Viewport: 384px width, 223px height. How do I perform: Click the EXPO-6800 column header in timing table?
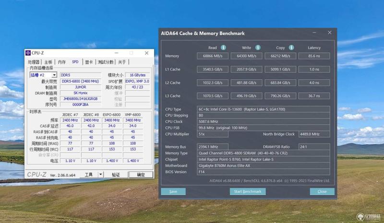112,115
